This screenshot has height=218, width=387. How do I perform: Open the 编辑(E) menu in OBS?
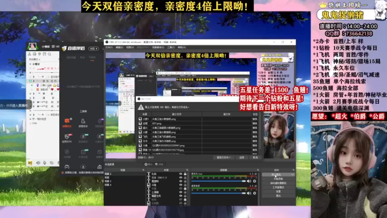coord(119,47)
